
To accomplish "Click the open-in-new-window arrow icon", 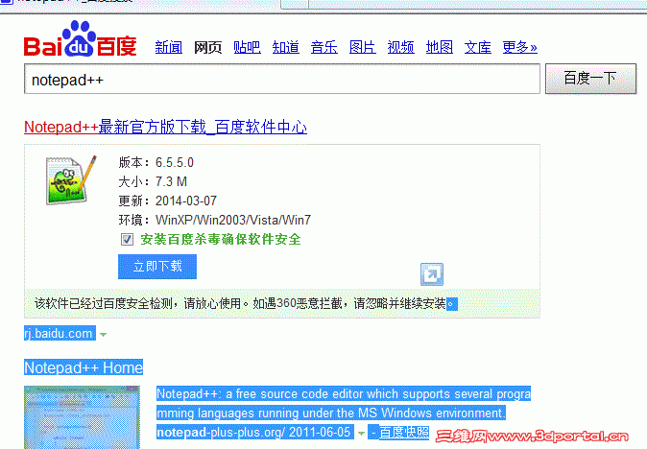I will pos(432,274).
